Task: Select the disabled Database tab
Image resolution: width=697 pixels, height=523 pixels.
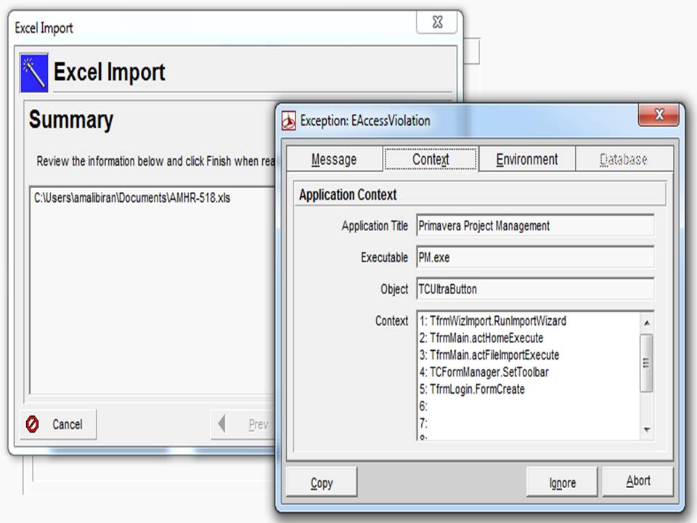Action: 624,159
